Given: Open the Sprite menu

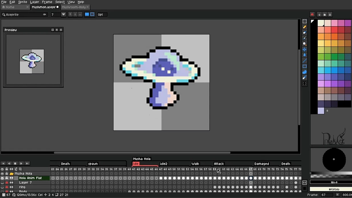Looking at the screenshot, I should tap(23, 2).
